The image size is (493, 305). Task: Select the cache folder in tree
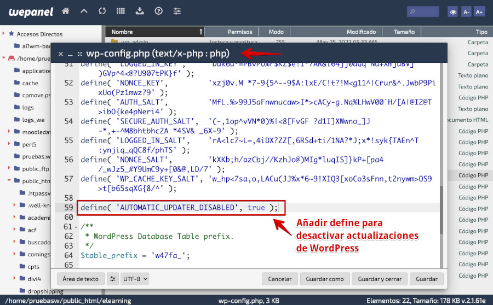pyautogui.click(x=30, y=83)
